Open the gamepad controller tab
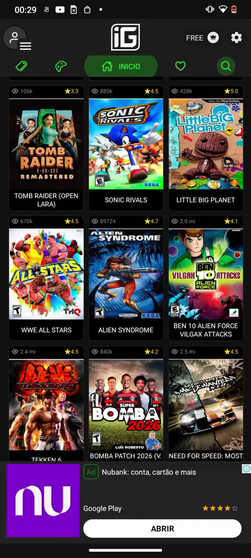 pos(61,66)
